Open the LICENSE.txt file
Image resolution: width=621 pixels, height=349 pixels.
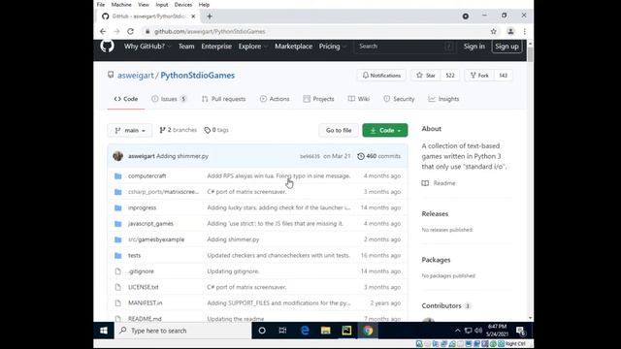tap(143, 287)
